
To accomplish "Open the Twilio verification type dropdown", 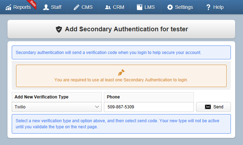I will [x=57, y=107].
